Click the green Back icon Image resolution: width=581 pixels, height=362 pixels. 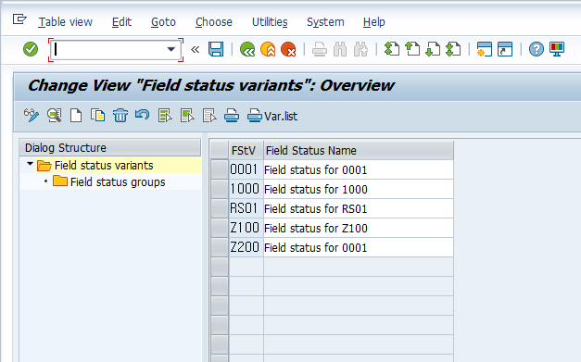point(247,49)
